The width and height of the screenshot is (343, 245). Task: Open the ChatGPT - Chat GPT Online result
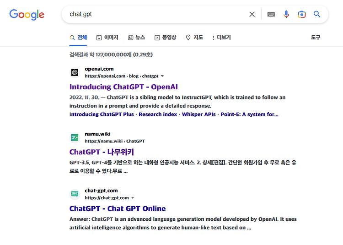pos(118,209)
